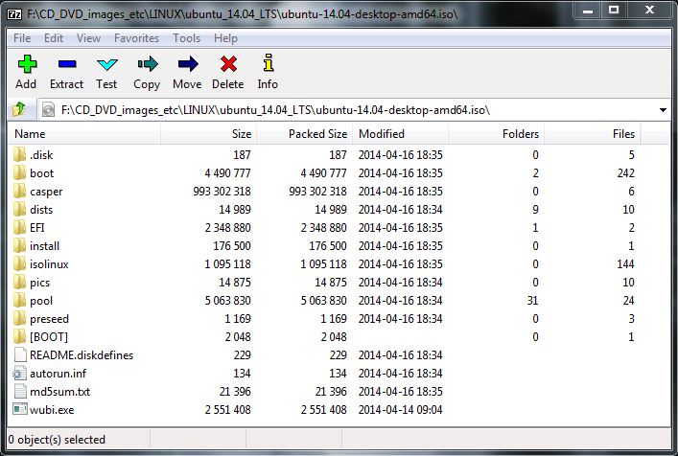Image resolution: width=678 pixels, height=456 pixels.
Task: Sort by Packed Size column header
Action: 305,134
